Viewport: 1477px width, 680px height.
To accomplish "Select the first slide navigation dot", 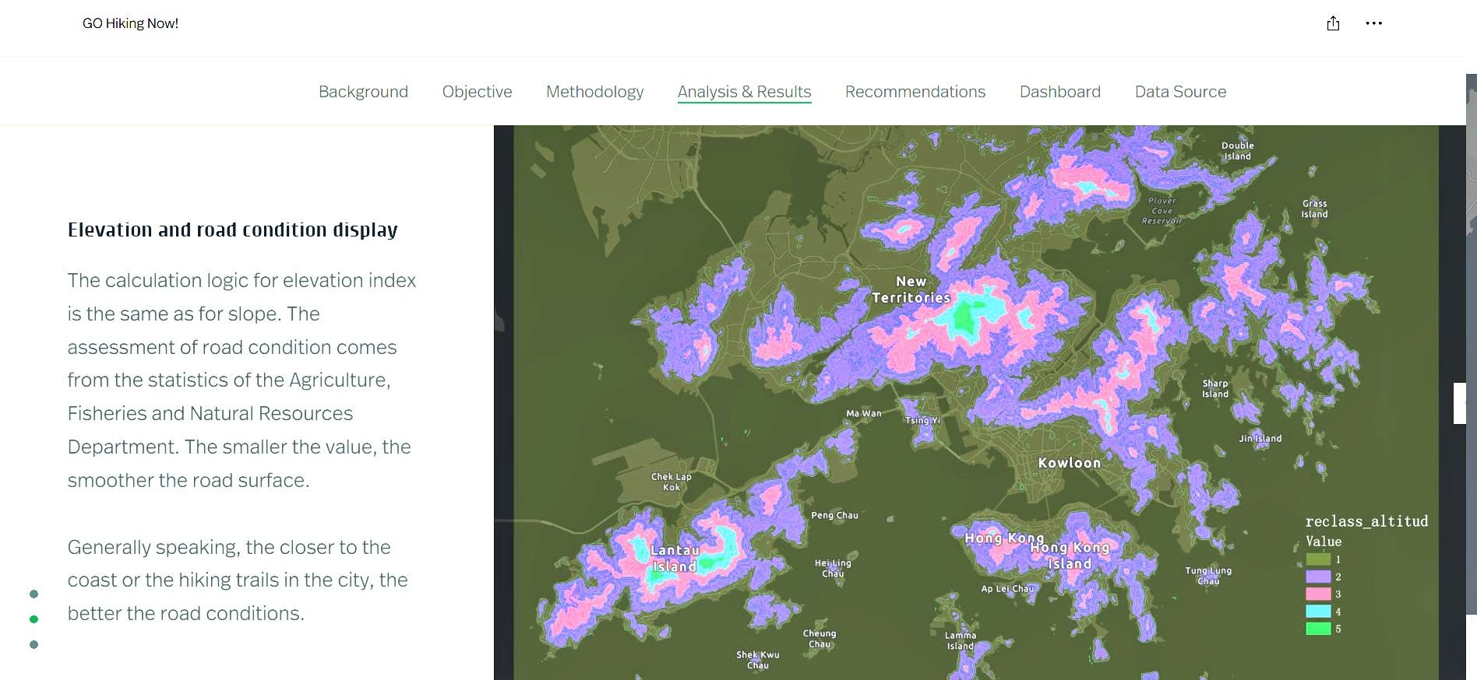I will (33, 594).
